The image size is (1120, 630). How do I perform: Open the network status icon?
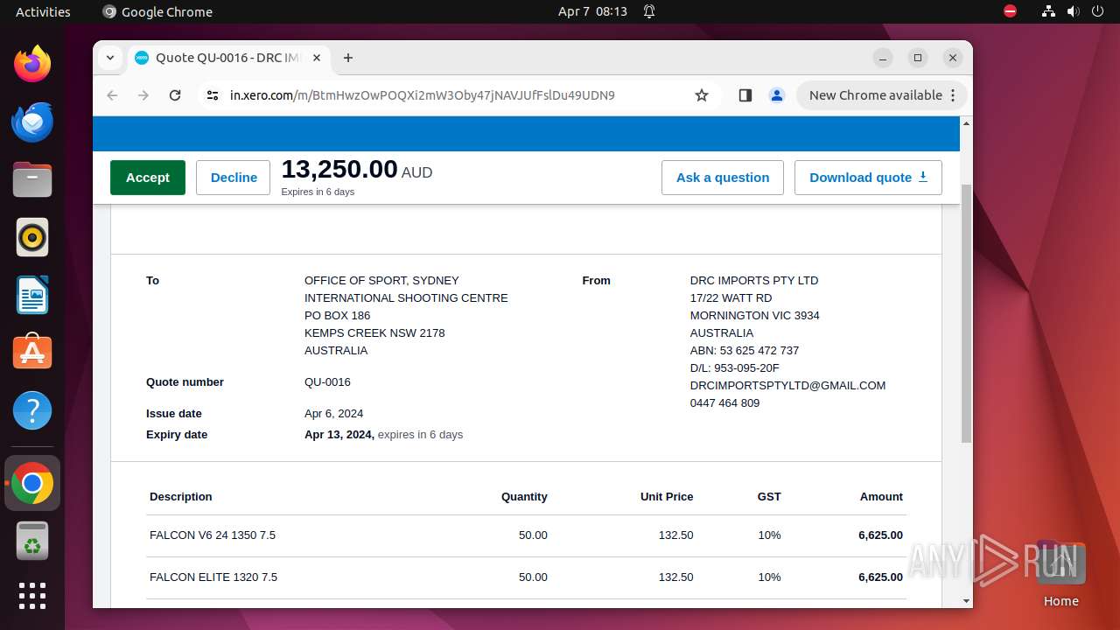[1048, 11]
